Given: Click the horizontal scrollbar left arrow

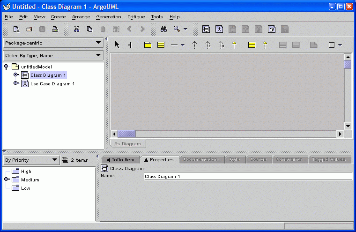Looking at the screenshot, I should tap(114, 134).
